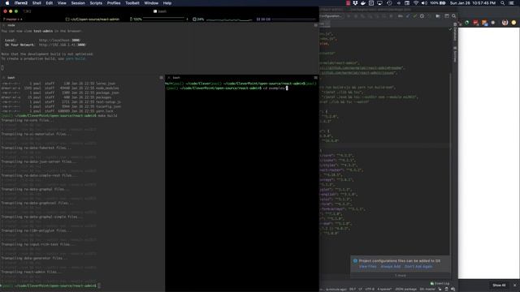Open Notification Center list icon
Screen dimensions: 520x292
(x=511, y=3)
